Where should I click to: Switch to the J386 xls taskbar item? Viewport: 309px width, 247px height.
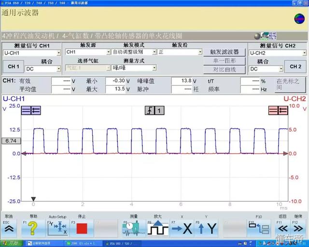[83, 244]
